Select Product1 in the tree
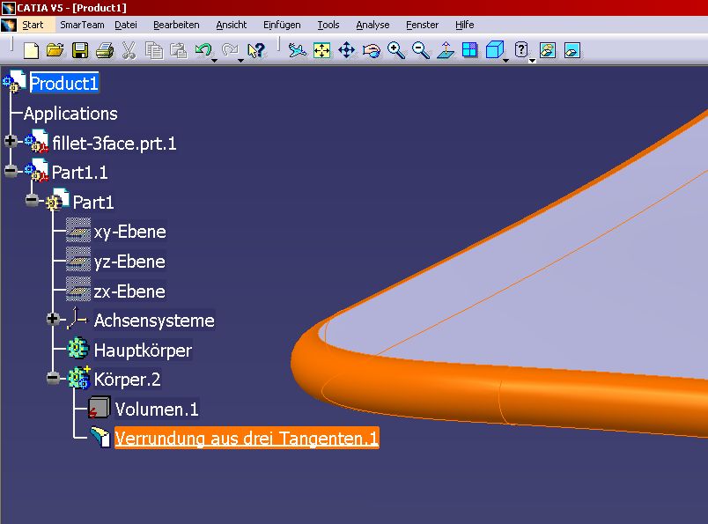708x524 pixels. 64,83
